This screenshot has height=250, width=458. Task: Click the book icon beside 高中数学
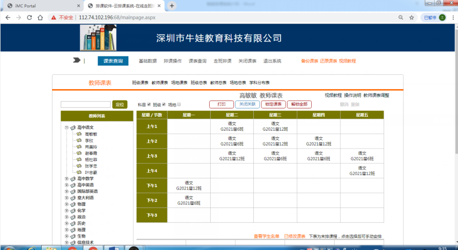pyautogui.click(x=73, y=179)
